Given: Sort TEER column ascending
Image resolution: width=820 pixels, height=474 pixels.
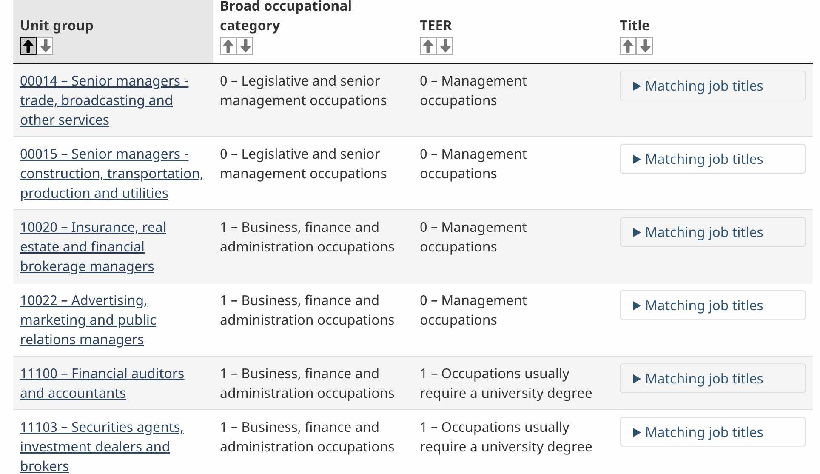Looking at the screenshot, I should pyautogui.click(x=428, y=46).
